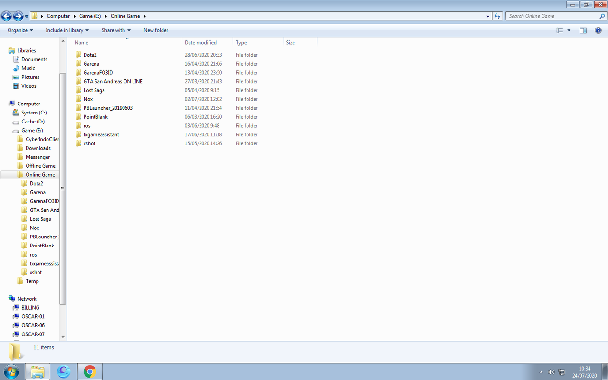
Task: Sort by the Name column header
Action: [127, 43]
